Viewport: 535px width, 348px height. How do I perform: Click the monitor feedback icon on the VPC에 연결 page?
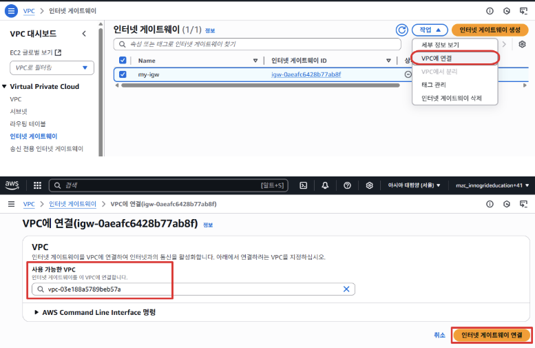(x=523, y=204)
